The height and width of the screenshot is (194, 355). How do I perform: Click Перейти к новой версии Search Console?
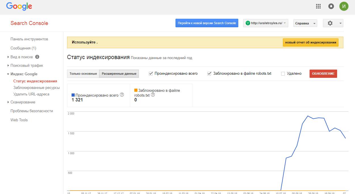pos(207,23)
